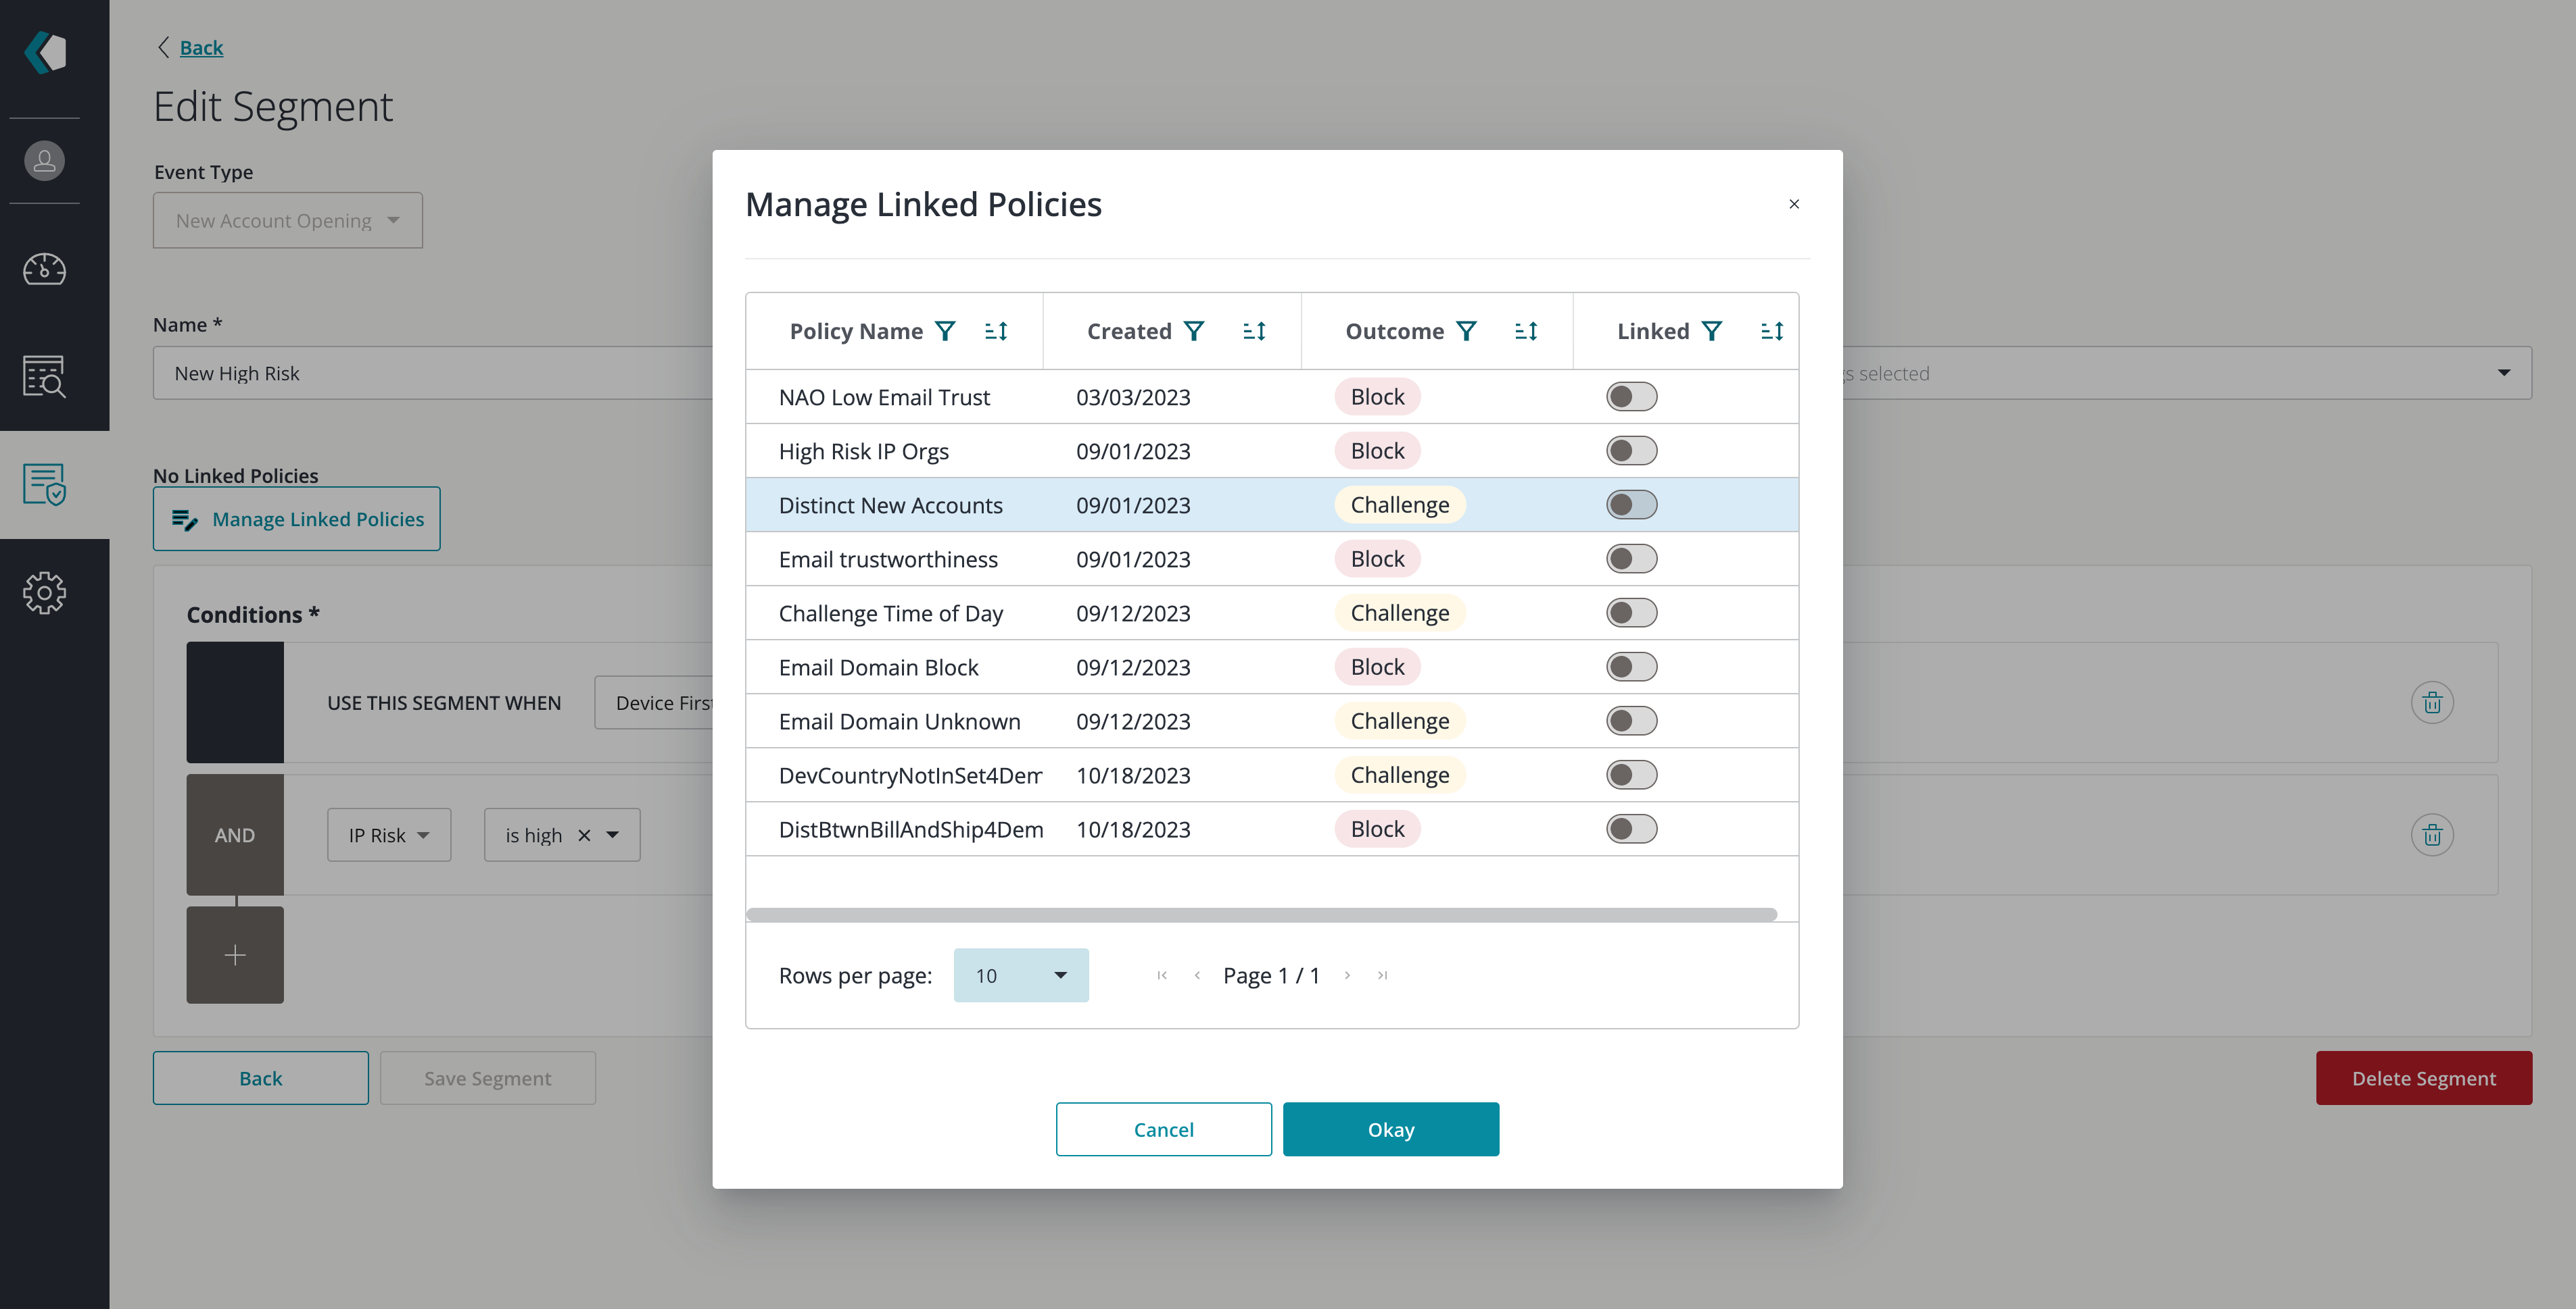
Task: Toggle Linked for DevCountryNotInSet4Dem
Action: click(1631, 775)
